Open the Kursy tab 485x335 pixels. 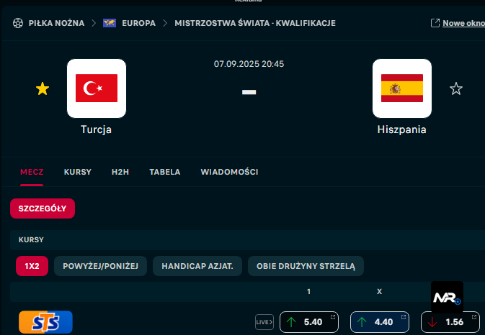[x=77, y=173]
